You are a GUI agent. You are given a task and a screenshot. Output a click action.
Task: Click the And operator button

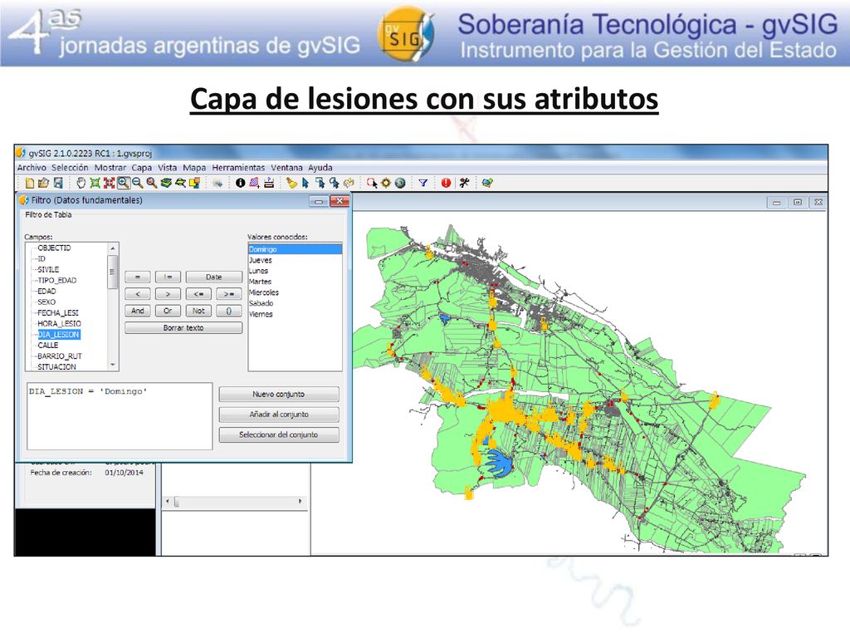click(x=138, y=311)
